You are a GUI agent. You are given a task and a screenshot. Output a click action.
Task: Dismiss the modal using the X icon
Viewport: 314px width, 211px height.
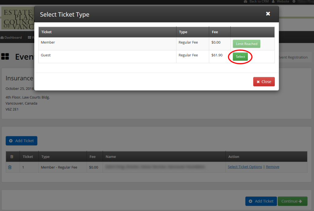click(268, 13)
